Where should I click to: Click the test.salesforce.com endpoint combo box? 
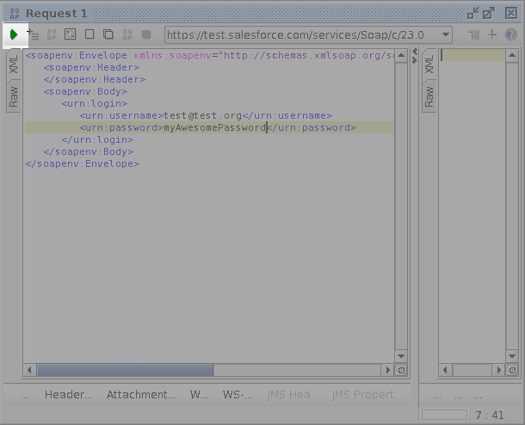(x=308, y=34)
